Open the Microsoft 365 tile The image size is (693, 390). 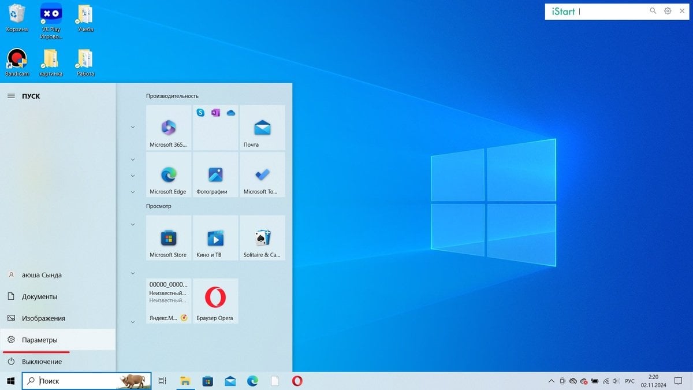pyautogui.click(x=169, y=128)
